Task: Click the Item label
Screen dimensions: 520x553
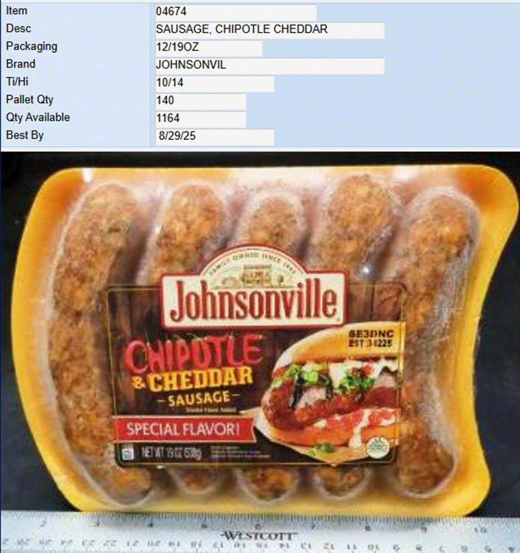Action: [x=16, y=11]
